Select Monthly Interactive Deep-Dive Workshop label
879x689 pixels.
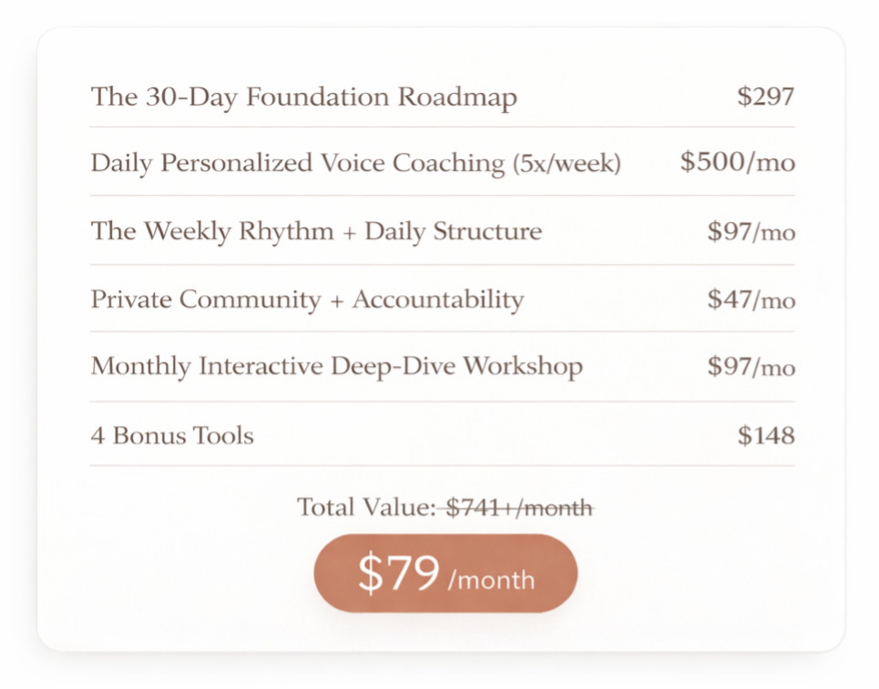tap(336, 367)
